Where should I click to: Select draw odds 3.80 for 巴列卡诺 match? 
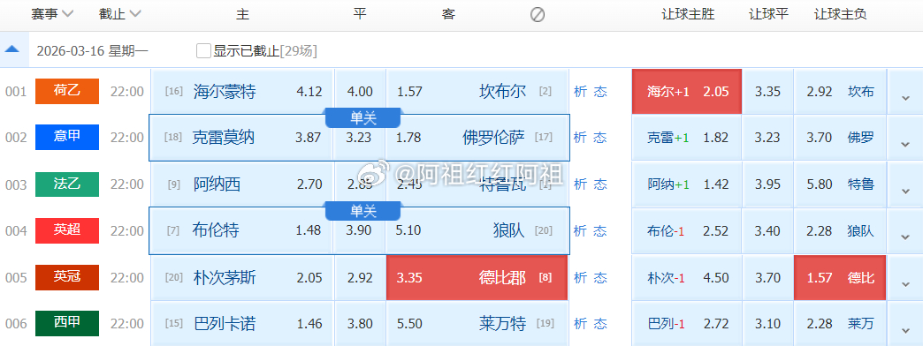coord(360,324)
